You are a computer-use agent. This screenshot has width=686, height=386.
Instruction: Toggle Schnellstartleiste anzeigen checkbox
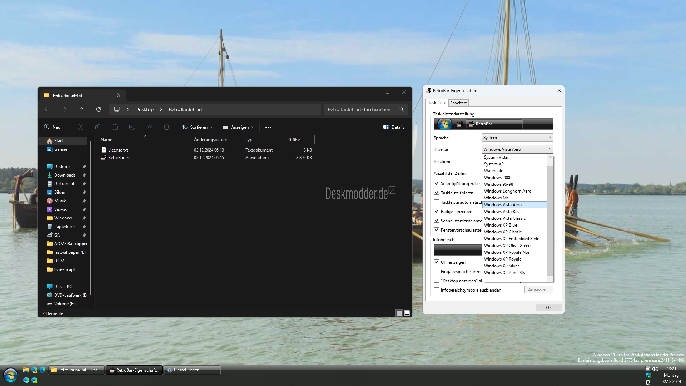tap(437, 221)
